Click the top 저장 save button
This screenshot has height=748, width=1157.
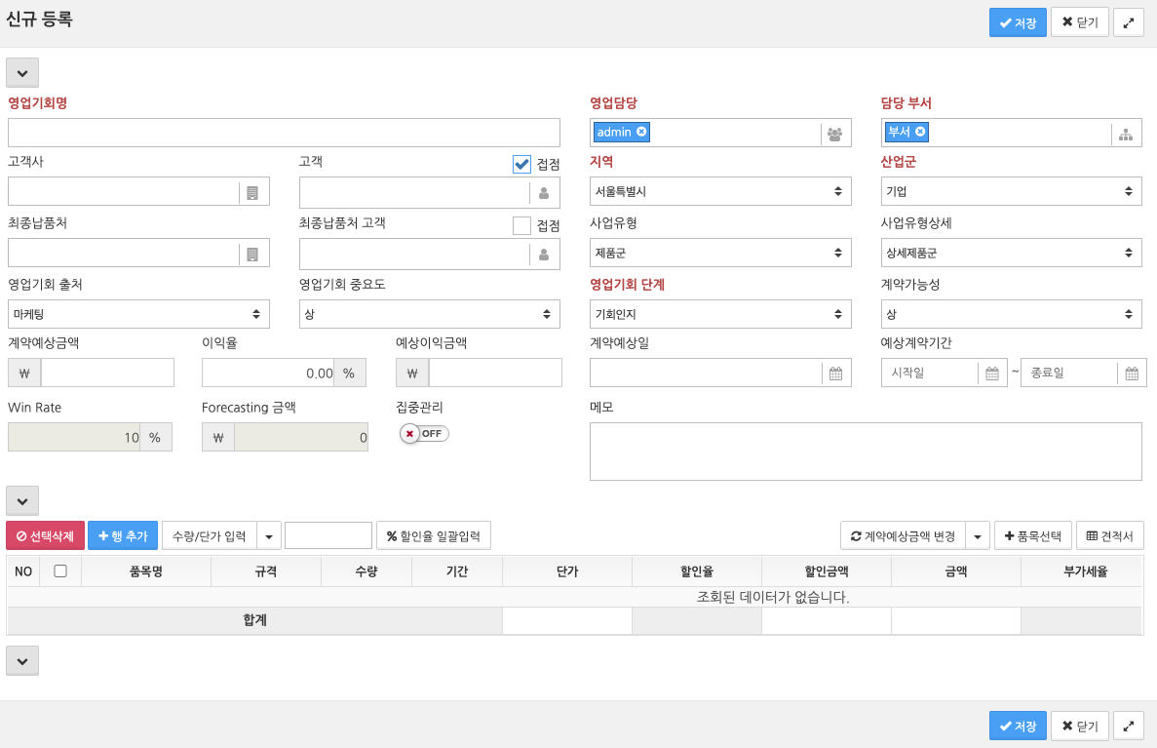pos(1018,22)
